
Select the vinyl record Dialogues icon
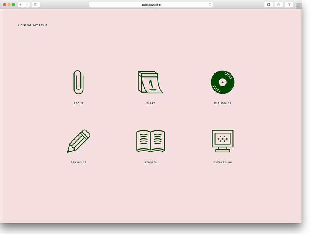point(223,82)
